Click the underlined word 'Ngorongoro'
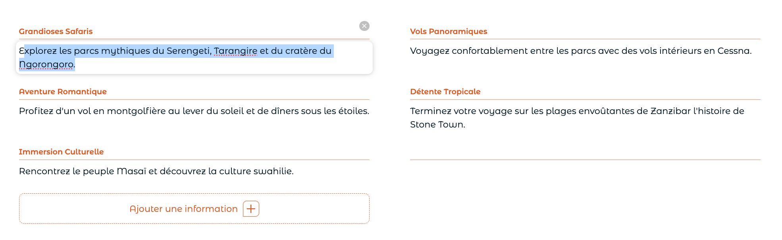Image resolution: width=782 pixels, height=240 pixels. [46, 64]
